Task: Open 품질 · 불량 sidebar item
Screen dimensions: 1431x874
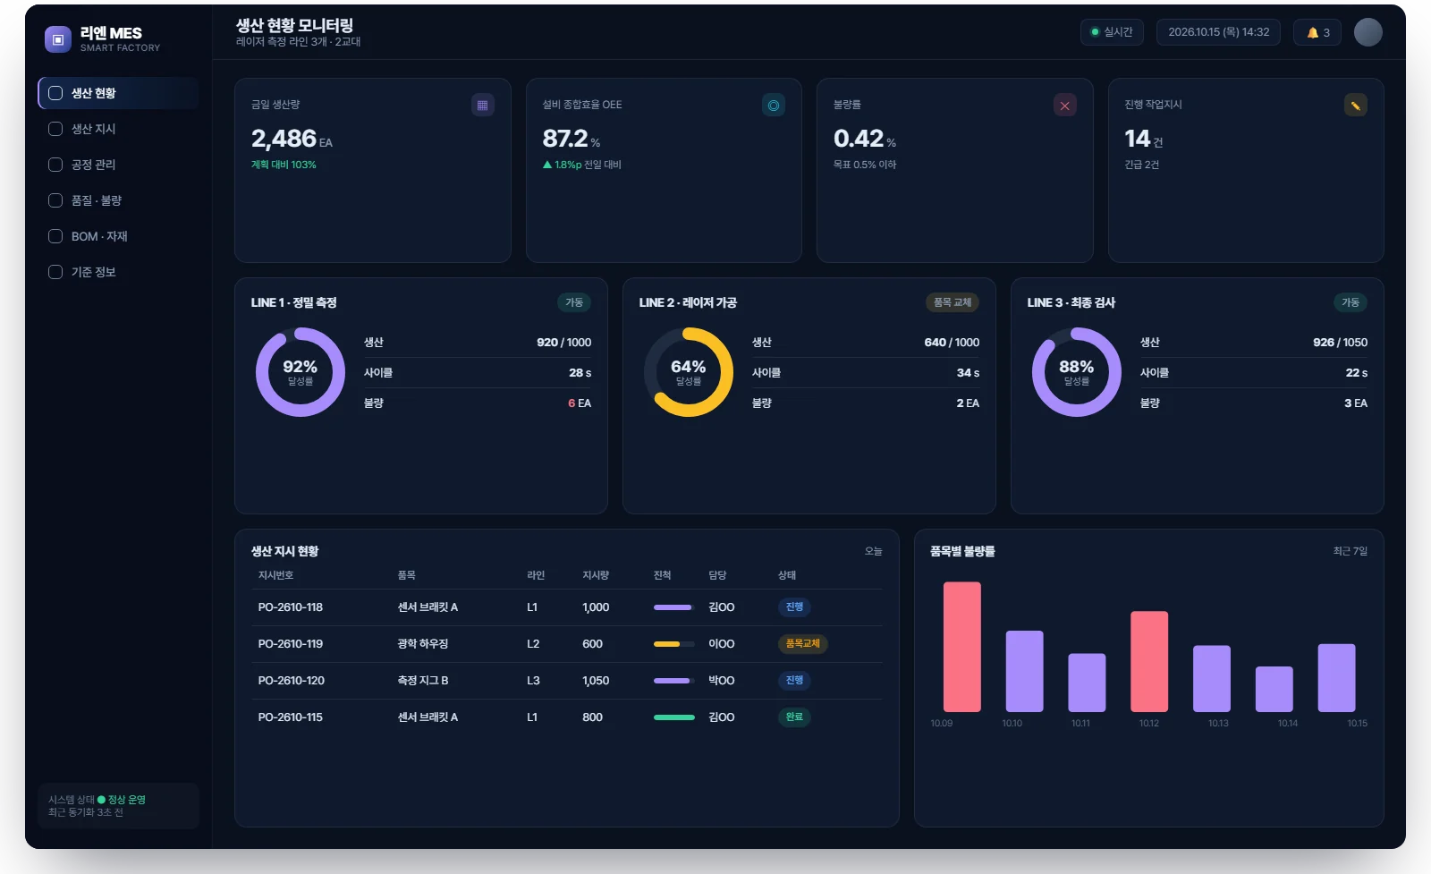Action: click(x=118, y=200)
